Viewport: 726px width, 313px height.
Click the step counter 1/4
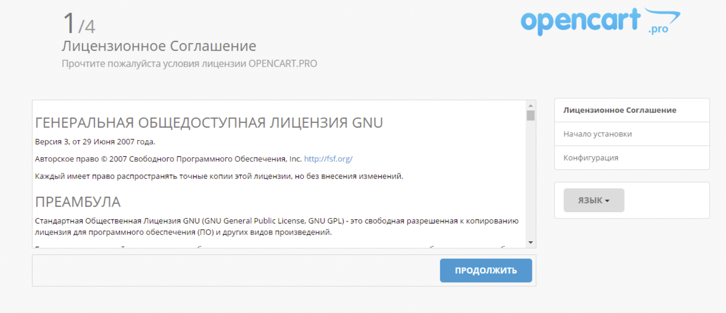pos(79,23)
